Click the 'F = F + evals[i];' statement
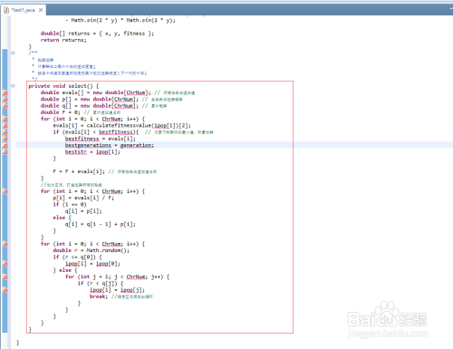The width and height of the screenshot is (453, 349). click(79, 171)
